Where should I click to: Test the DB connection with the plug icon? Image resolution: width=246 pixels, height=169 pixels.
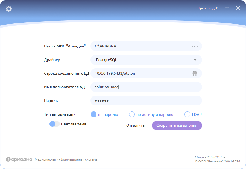click(195, 73)
